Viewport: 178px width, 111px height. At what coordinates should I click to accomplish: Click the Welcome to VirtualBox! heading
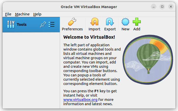click(x=89, y=37)
